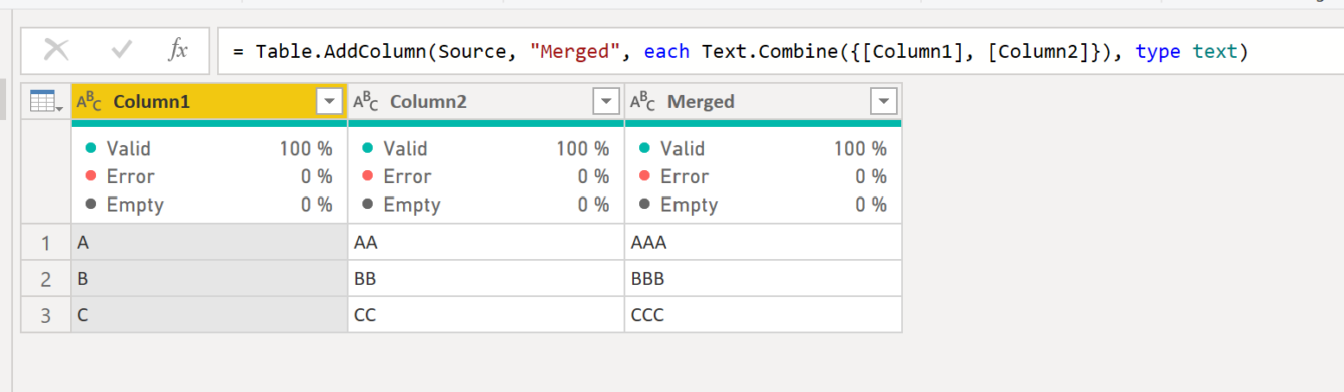Viewport: 1344px width, 392px height.
Task: Click the fx function icon
Action: pos(177,50)
